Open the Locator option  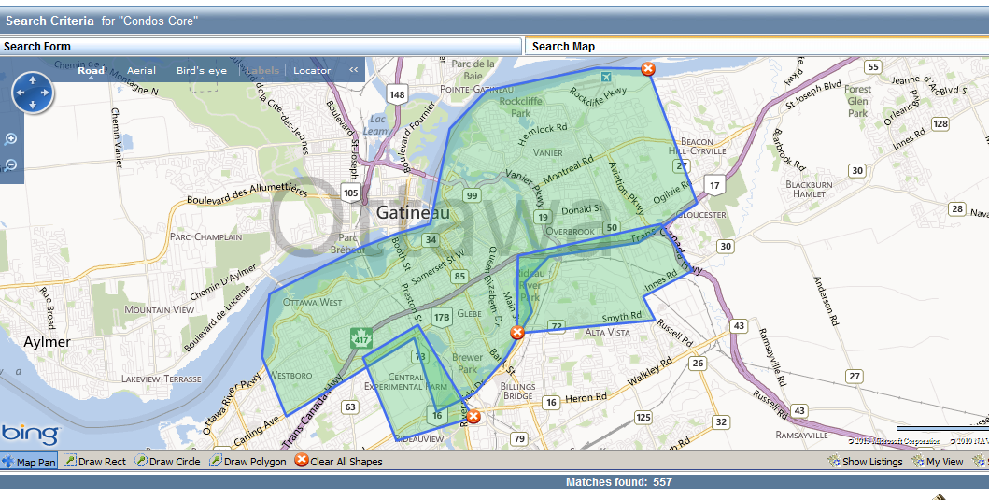(312, 71)
